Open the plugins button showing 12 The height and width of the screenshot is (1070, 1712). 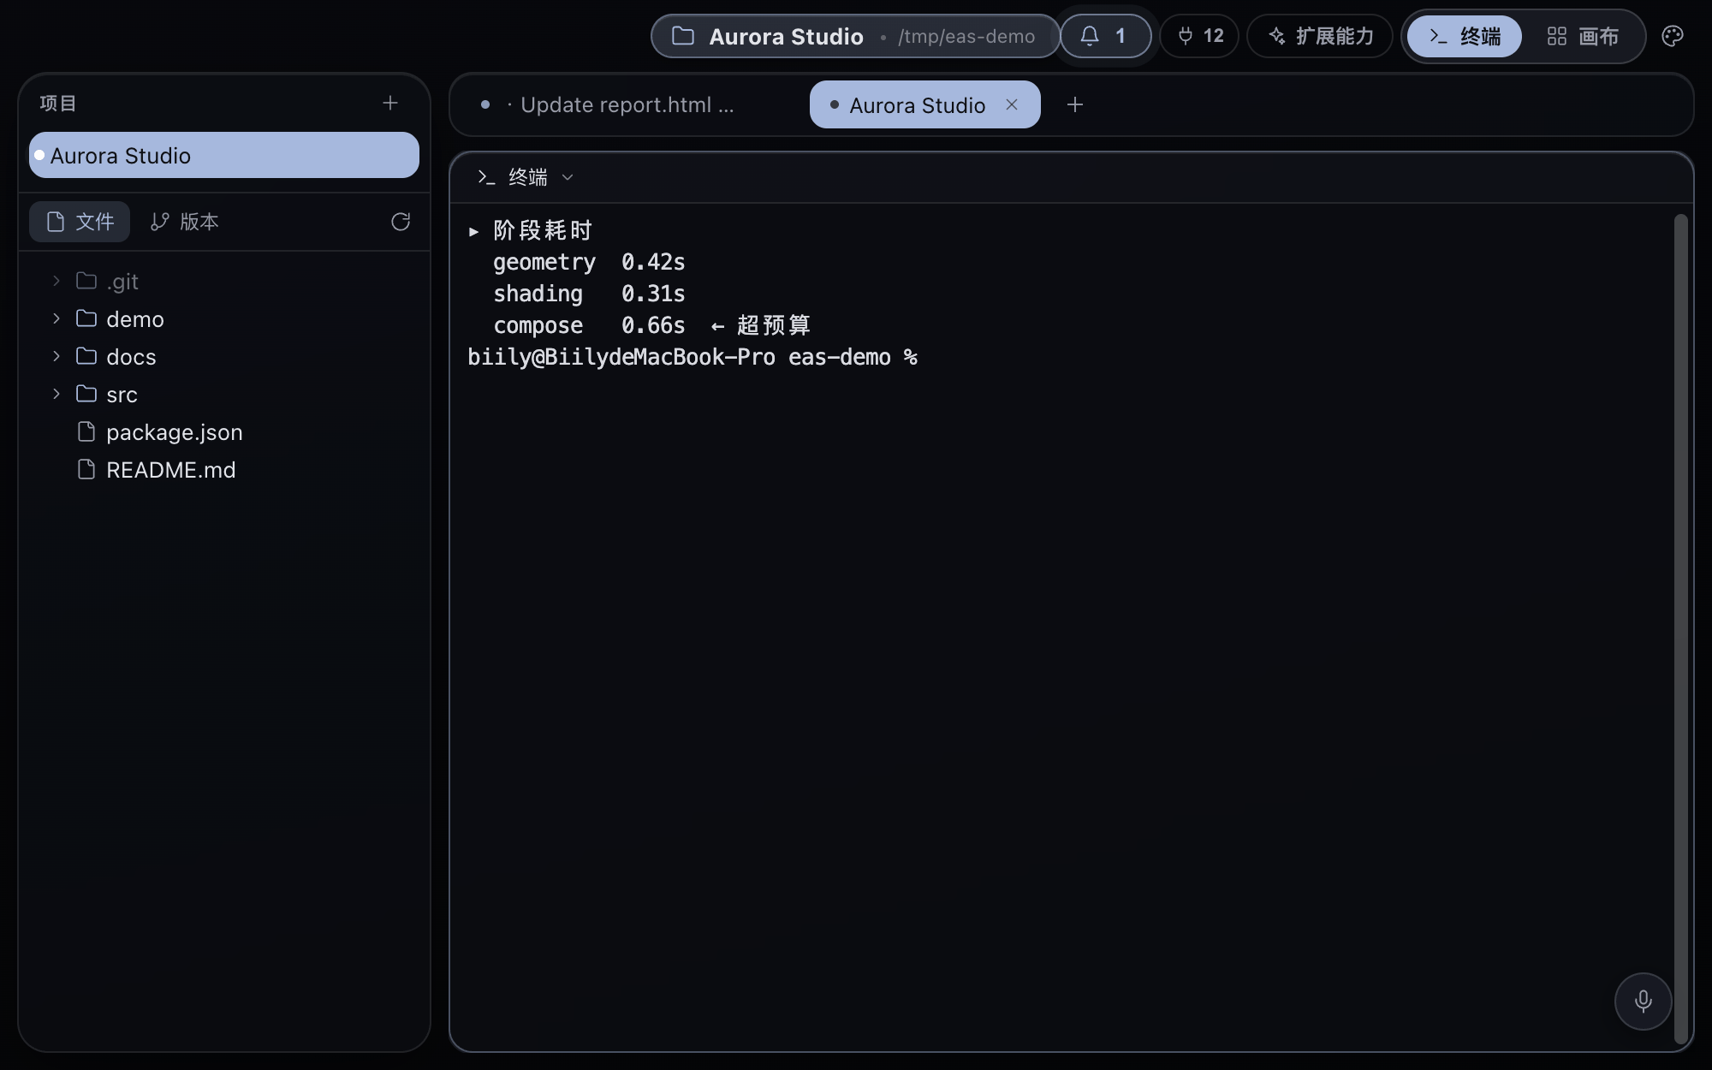click(x=1199, y=36)
